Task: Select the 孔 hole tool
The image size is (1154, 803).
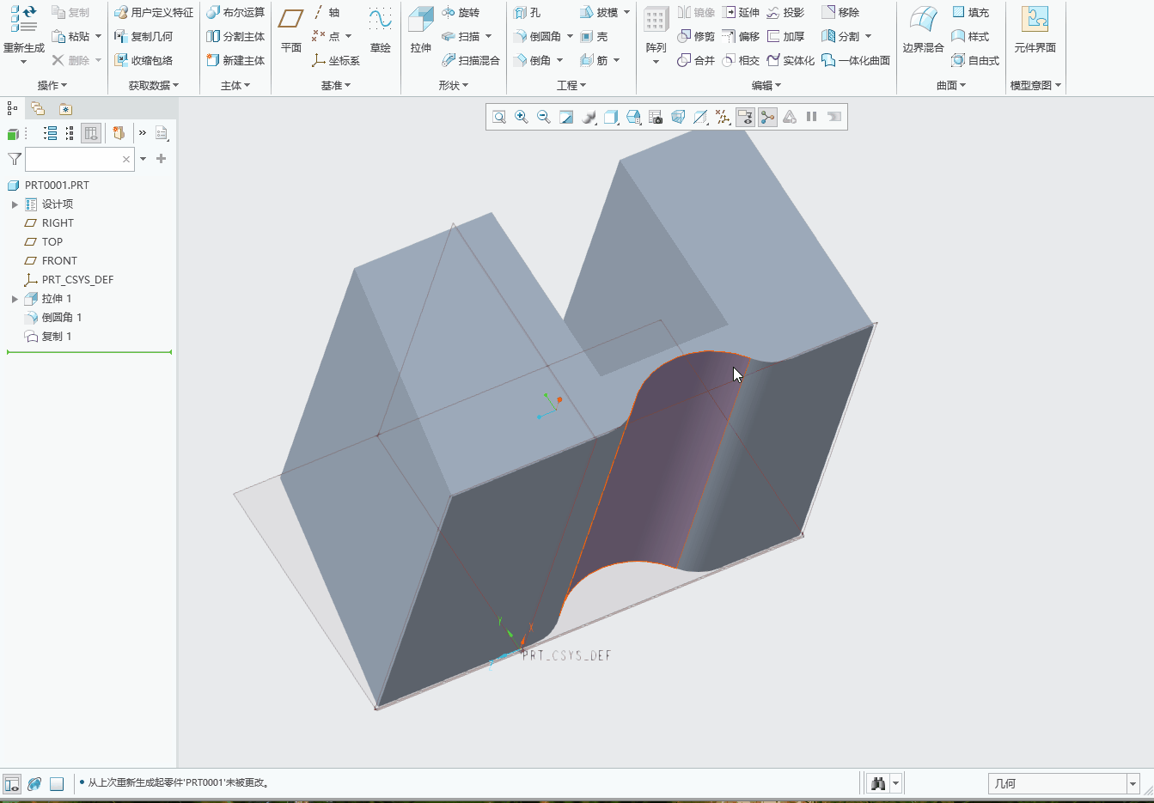Action: (528, 12)
